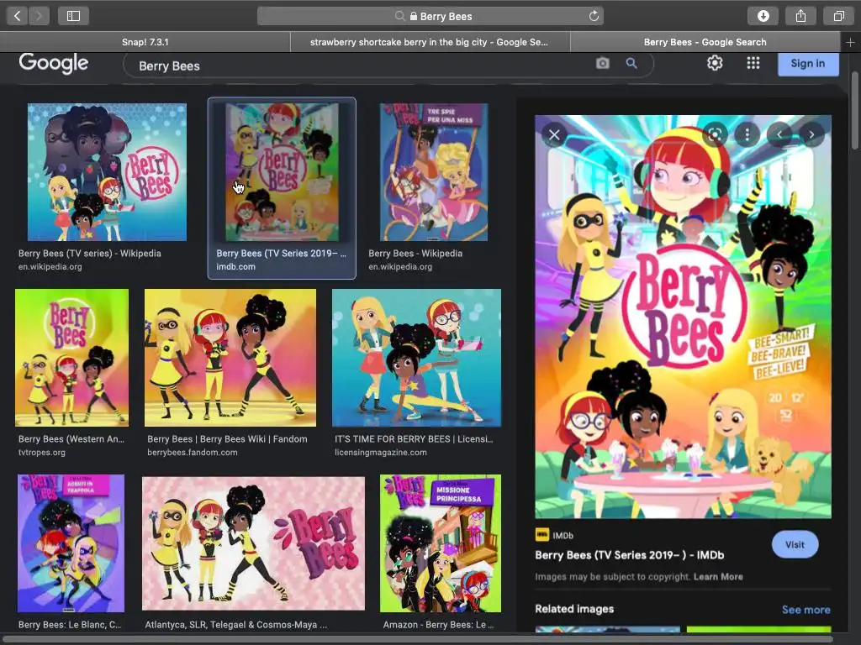
Task: Open tvtropes.org Berry Bees thumbnail
Action: 72,358
